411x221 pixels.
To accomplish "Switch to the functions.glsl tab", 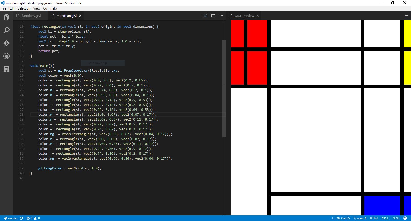I will point(30,16).
